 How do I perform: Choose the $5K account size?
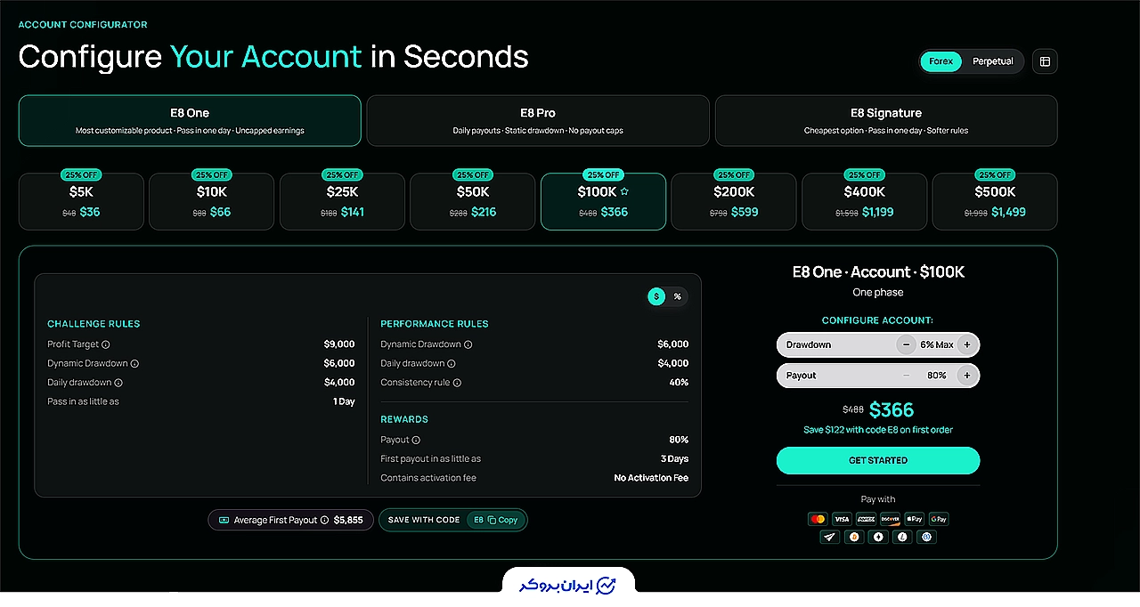click(81, 201)
